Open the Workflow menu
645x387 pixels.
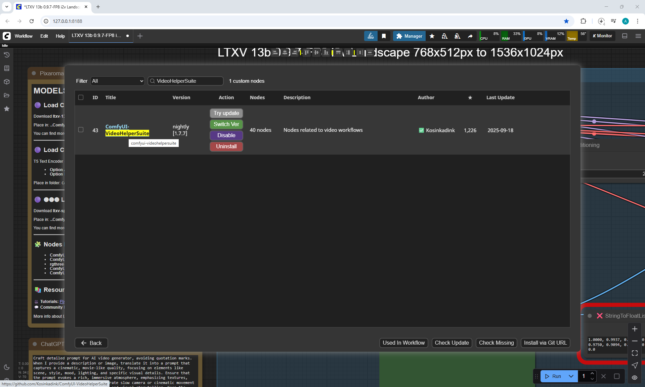24,36
